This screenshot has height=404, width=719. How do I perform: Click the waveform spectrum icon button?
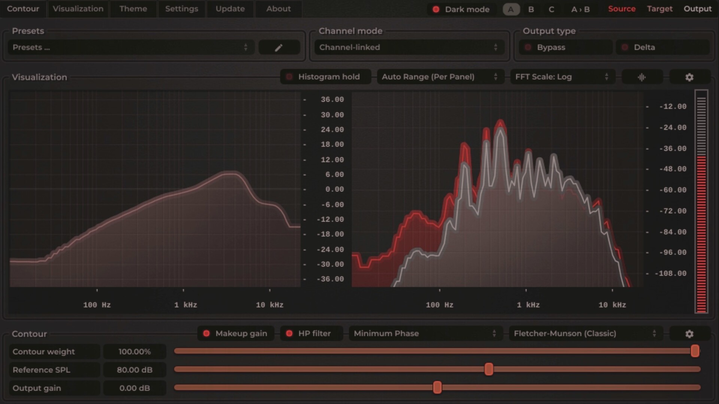coord(642,77)
